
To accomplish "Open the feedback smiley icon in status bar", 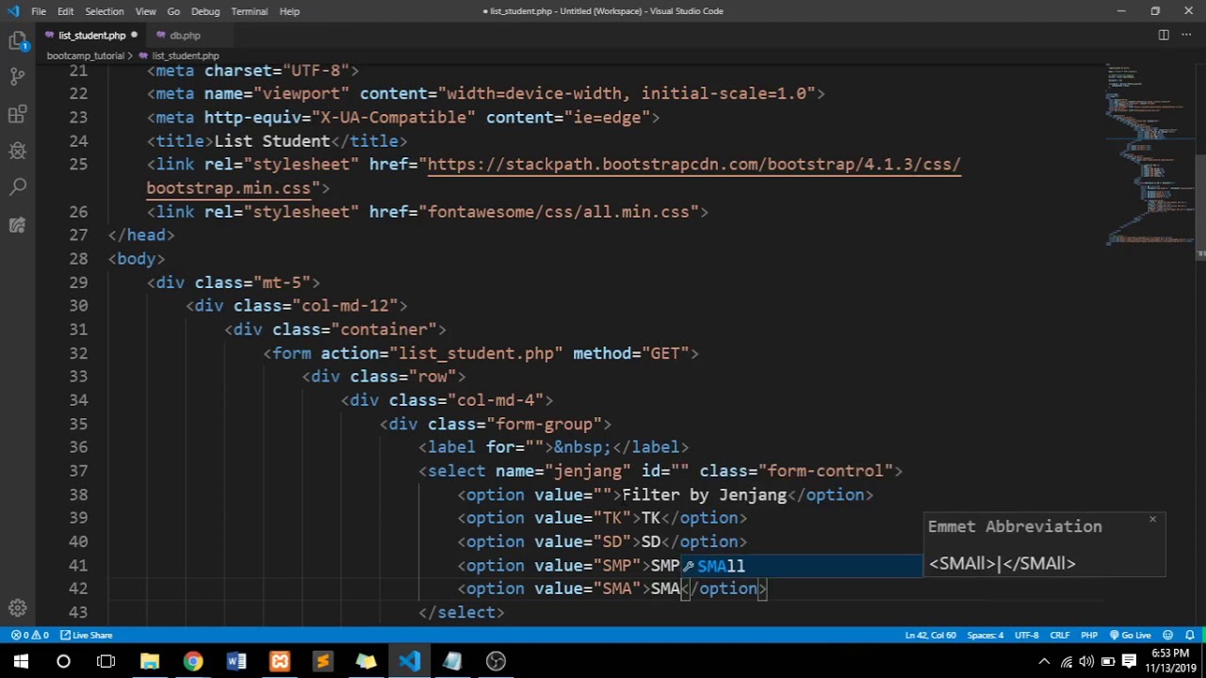I will click(x=1168, y=636).
